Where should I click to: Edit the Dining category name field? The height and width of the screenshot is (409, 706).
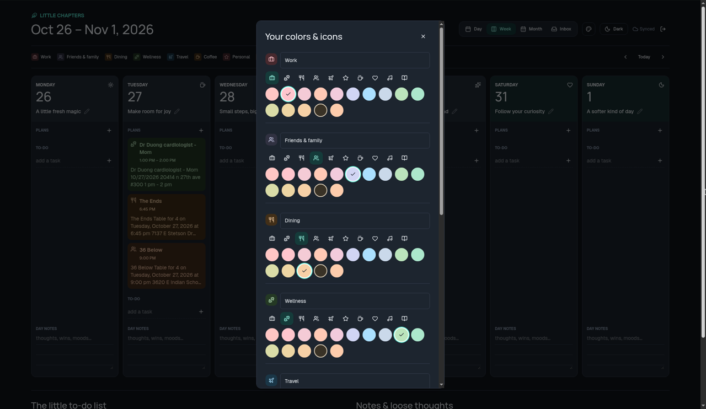pos(355,220)
